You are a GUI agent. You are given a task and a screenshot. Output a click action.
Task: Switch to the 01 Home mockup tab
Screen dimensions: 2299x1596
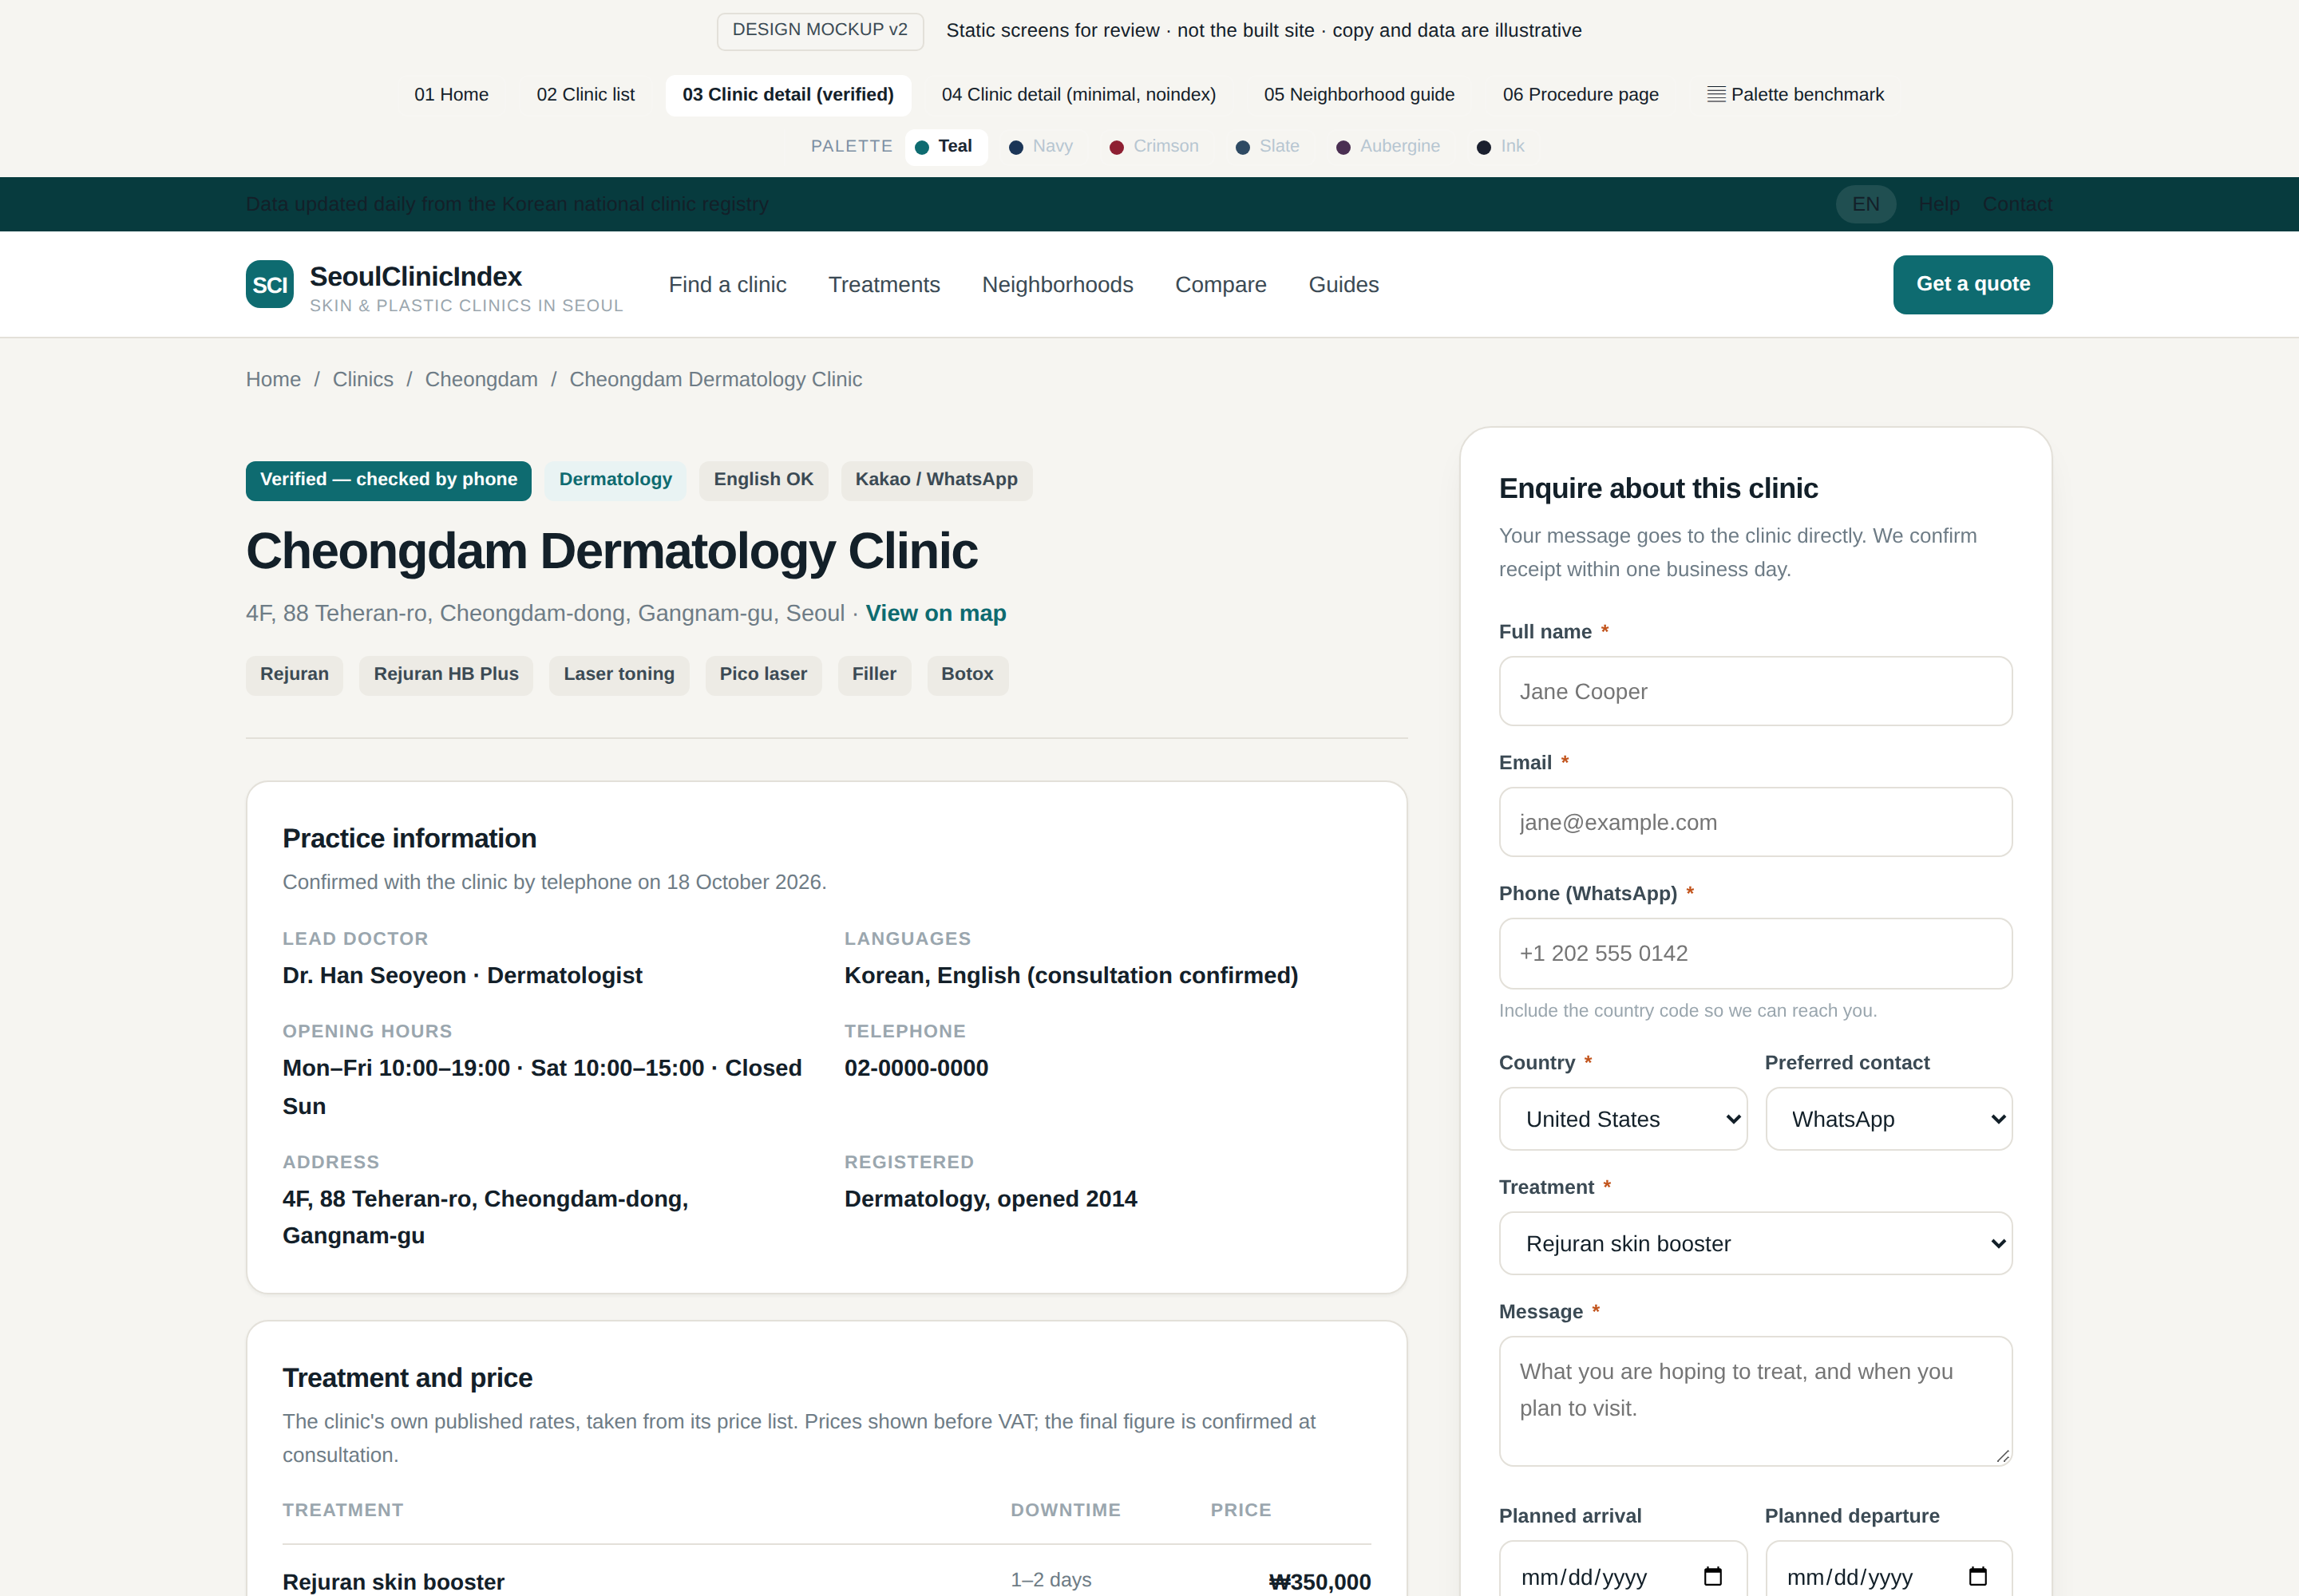(451, 95)
